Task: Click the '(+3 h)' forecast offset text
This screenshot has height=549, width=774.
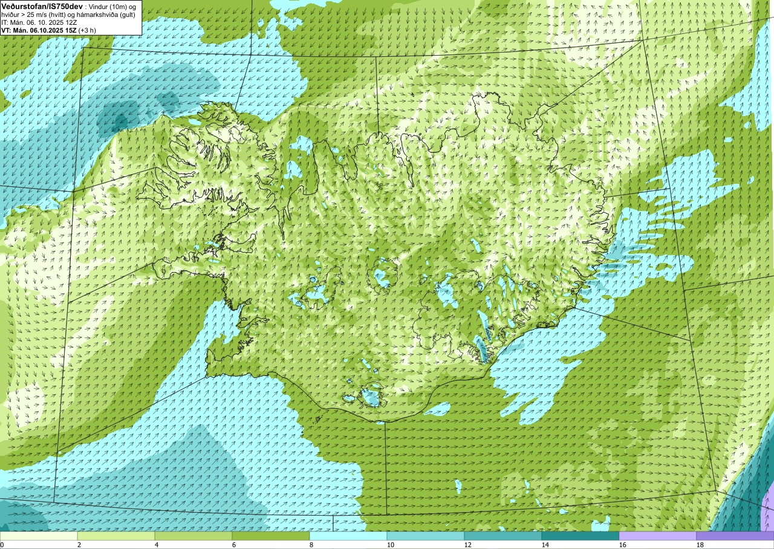Action: [x=87, y=30]
